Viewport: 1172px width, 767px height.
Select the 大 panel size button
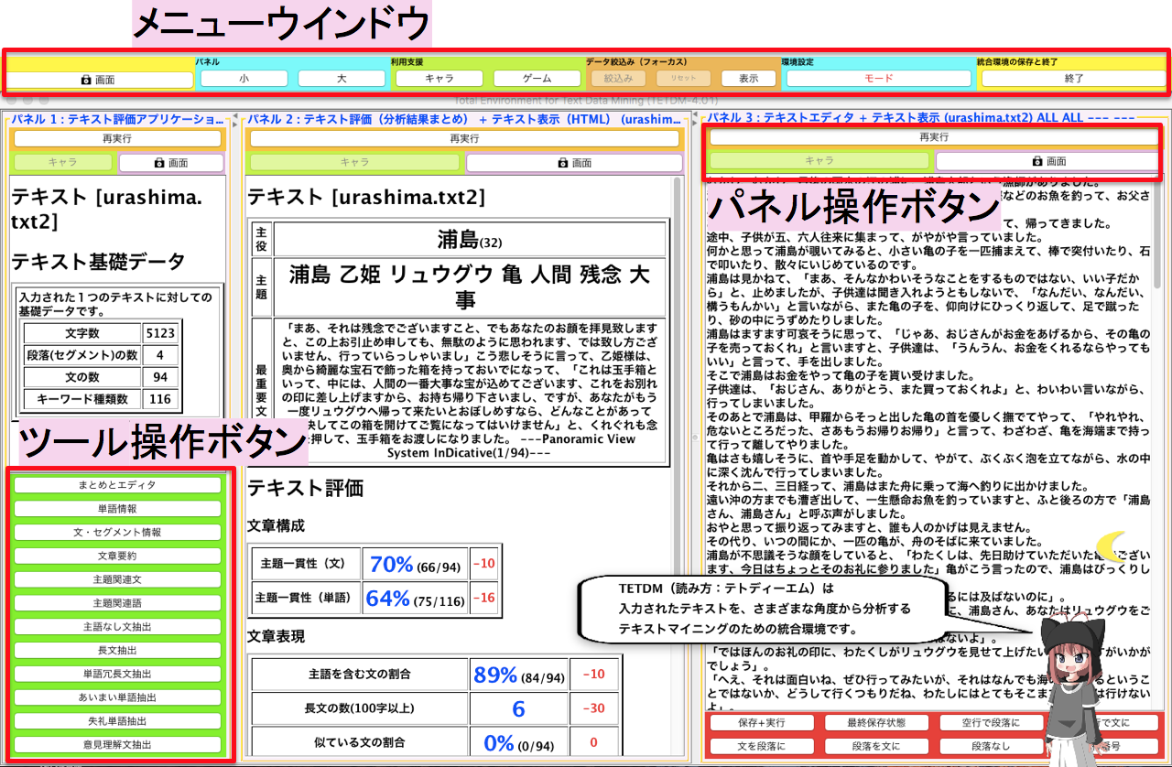[341, 79]
